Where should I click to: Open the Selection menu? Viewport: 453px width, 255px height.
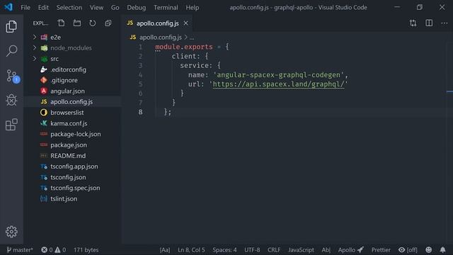[x=69, y=7]
